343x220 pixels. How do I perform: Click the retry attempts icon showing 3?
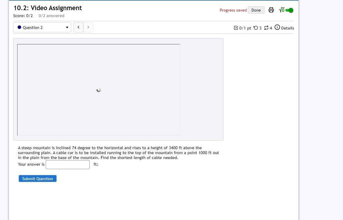(256, 28)
